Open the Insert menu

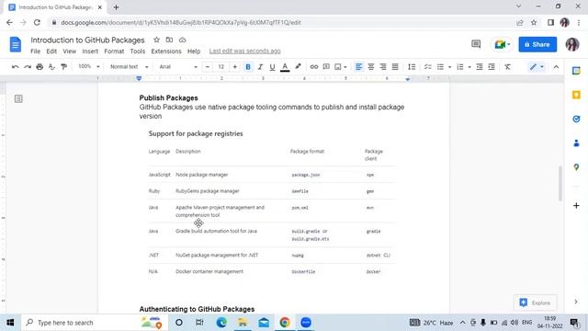90,51
